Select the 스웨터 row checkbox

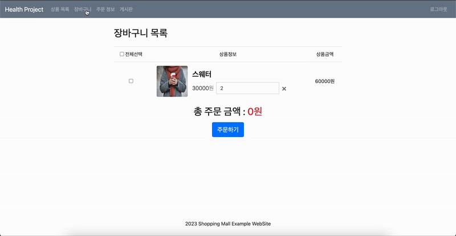tap(131, 81)
